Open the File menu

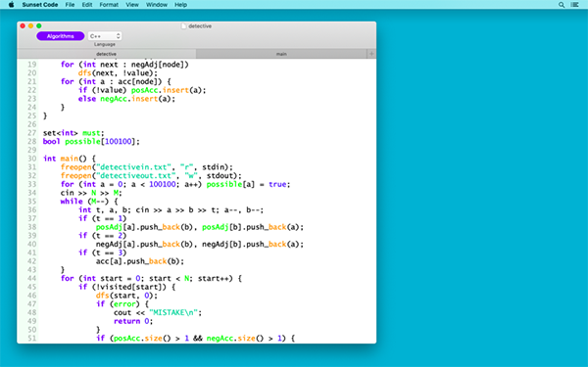click(x=70, y=5)
